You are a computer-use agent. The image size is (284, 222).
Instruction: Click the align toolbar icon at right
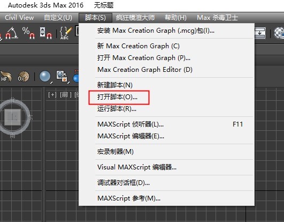pyautogui.click(x=260, y=33)
